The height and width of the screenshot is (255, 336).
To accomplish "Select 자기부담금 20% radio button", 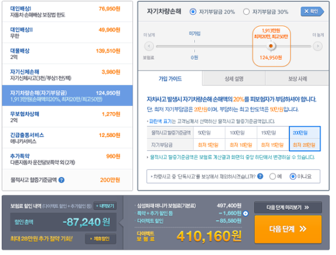I will coord(193,11).
